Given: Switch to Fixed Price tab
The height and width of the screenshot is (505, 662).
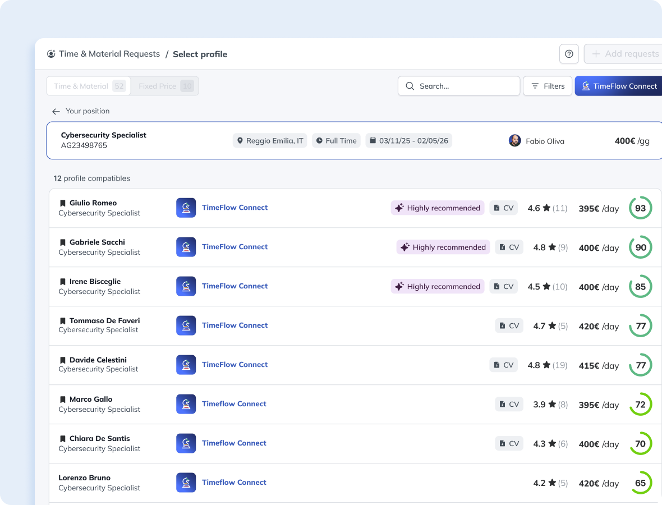Looking at the screenshot, I should [165, 86].
